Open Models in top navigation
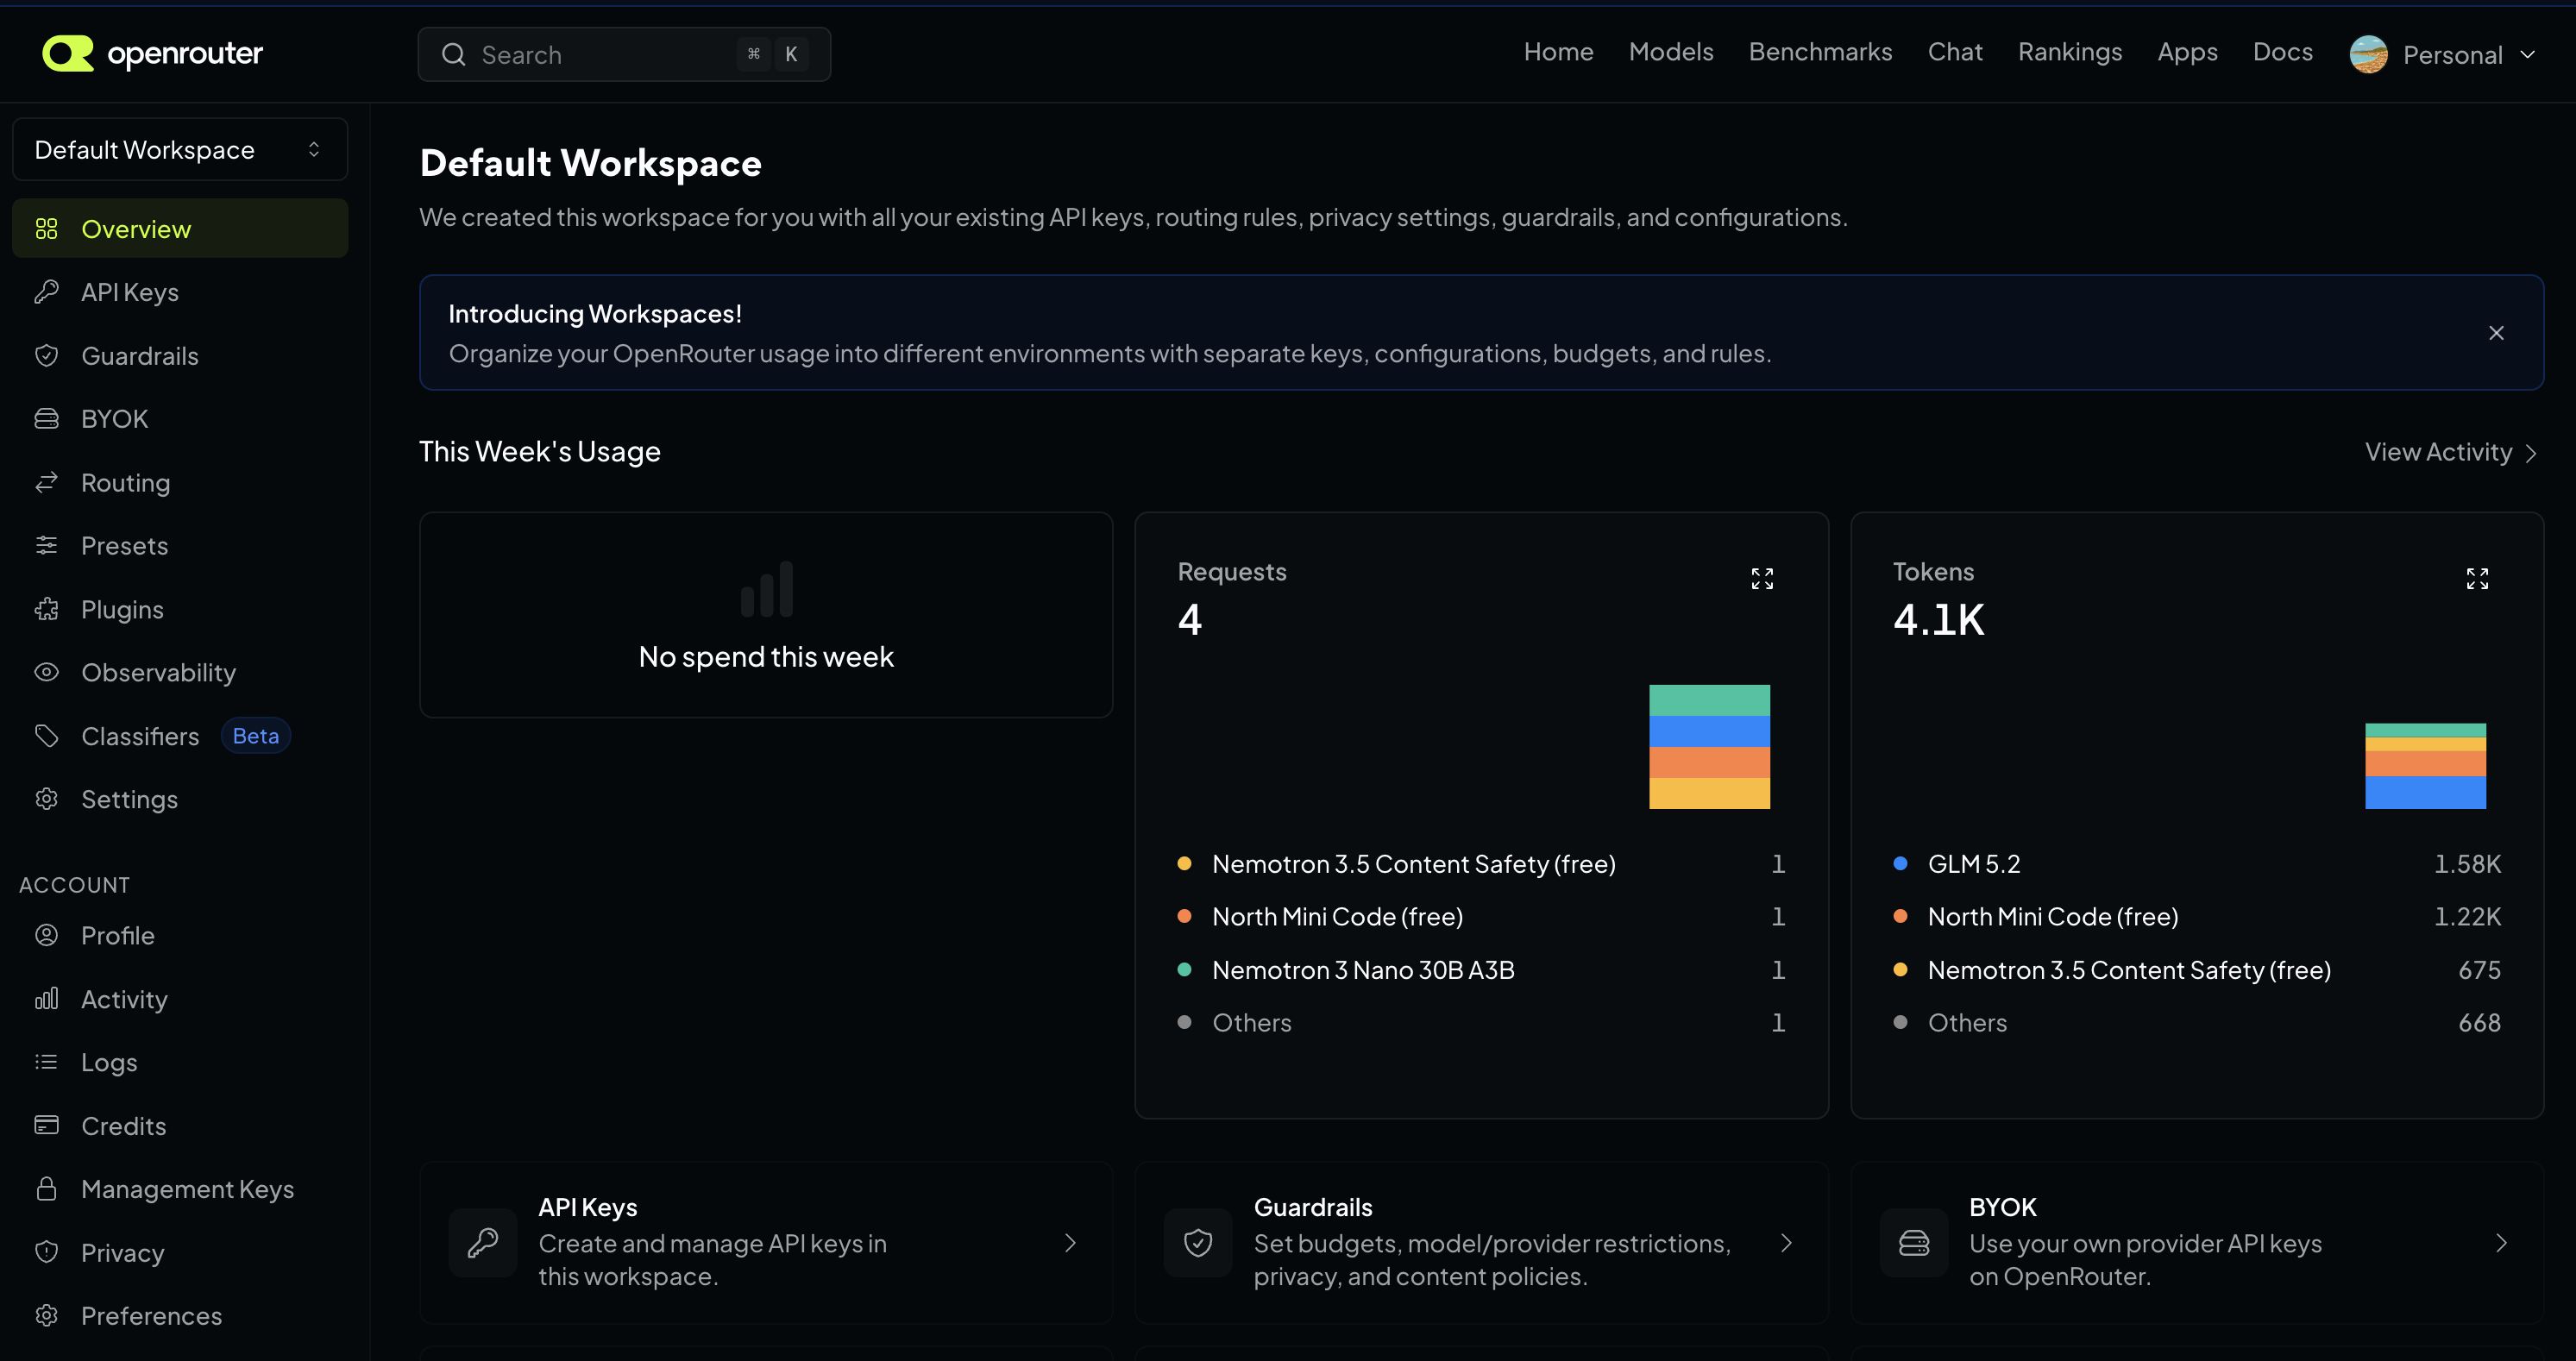Image resolution: width=2576 pixels, height=1361 pixels. coord(1671,52)
